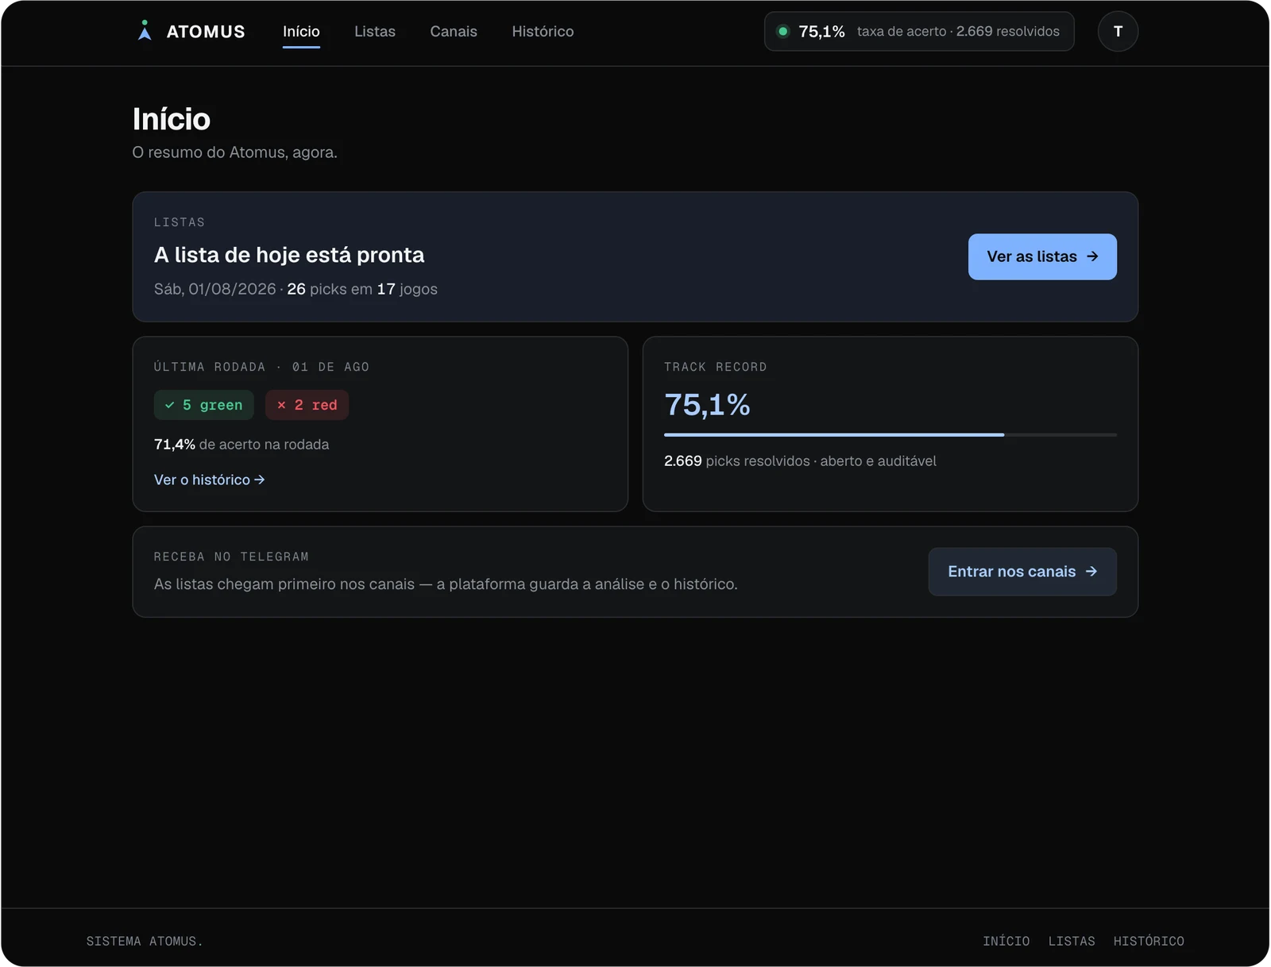The height and width of the screenshot is (967, 1271).
Task: Click the footer LISTAS link
Action: [1072, 941]
